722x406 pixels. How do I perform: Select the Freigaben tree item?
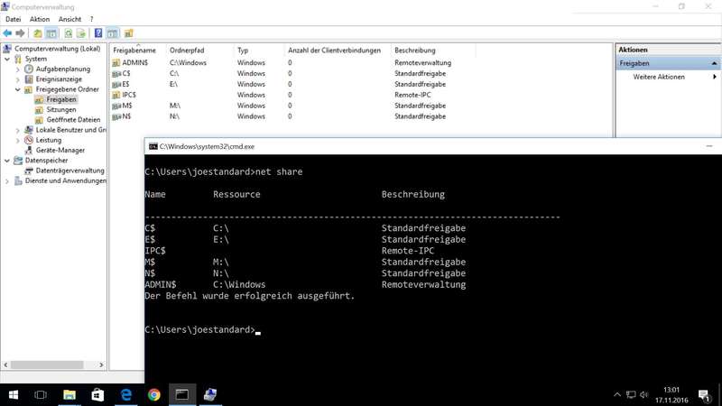(61, 99)
